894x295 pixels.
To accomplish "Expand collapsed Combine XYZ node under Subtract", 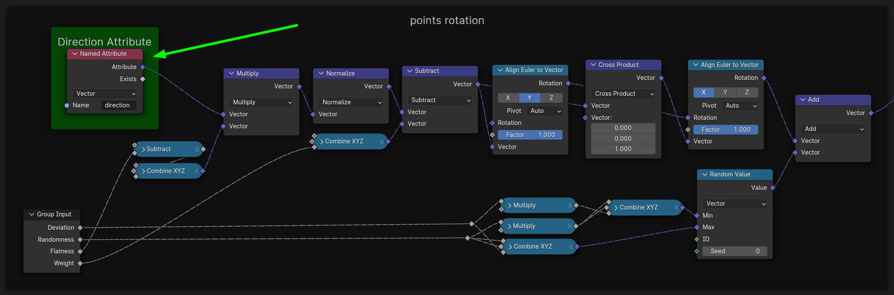I will 144,171.
